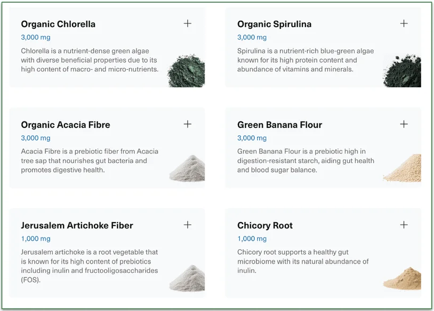
Task: Select the 1,000 mg under Jerusalem Artichoke Fiber
Action: tap(35, 239)
